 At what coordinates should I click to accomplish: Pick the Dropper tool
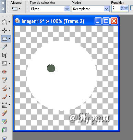(4, 47)
